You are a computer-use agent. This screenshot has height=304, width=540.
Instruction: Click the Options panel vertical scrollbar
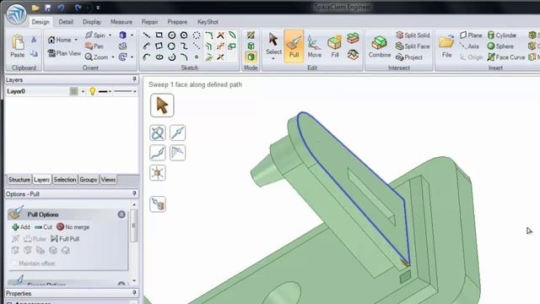(134, 226)
